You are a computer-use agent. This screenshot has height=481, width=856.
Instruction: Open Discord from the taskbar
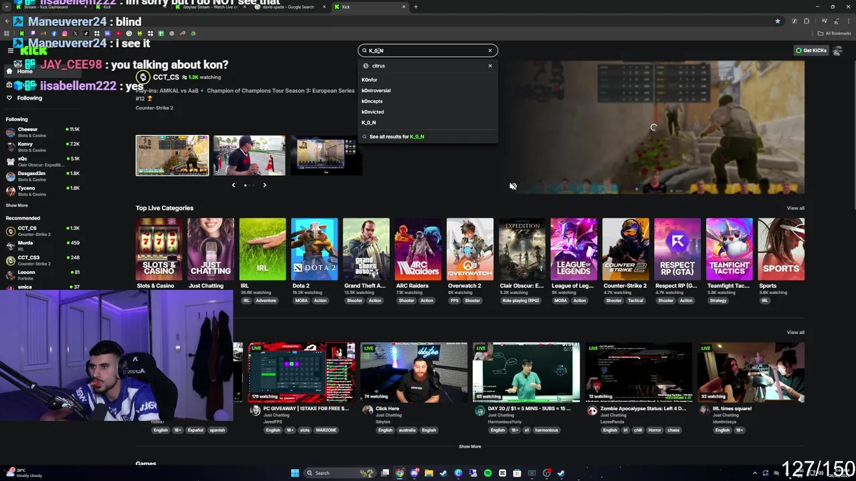414,473
